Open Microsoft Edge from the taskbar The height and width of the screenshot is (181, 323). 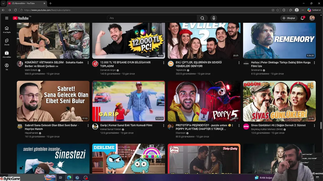tap(69, 177)
